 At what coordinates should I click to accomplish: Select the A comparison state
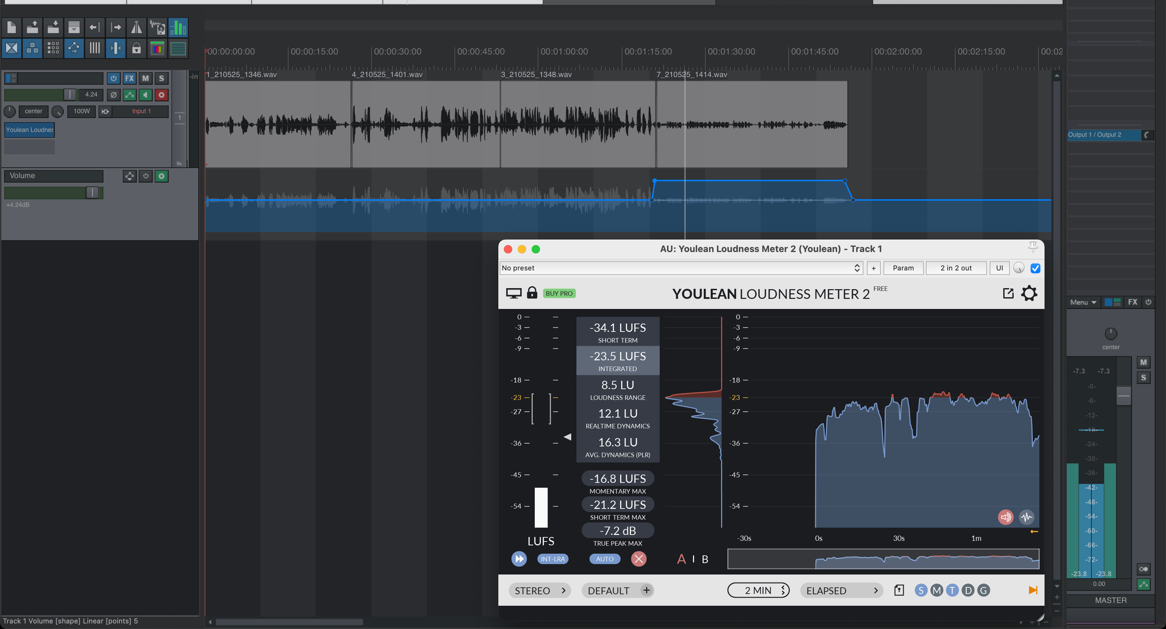point(681,559)
